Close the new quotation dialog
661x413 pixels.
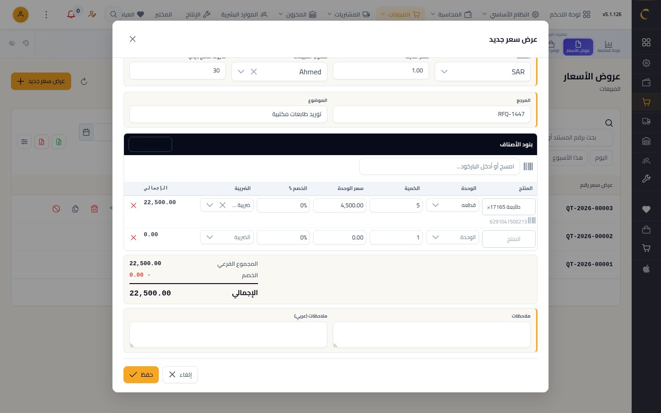133,39
